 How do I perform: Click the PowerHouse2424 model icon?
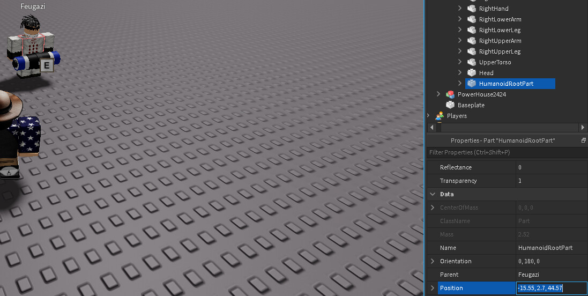[x=450, y=94]
